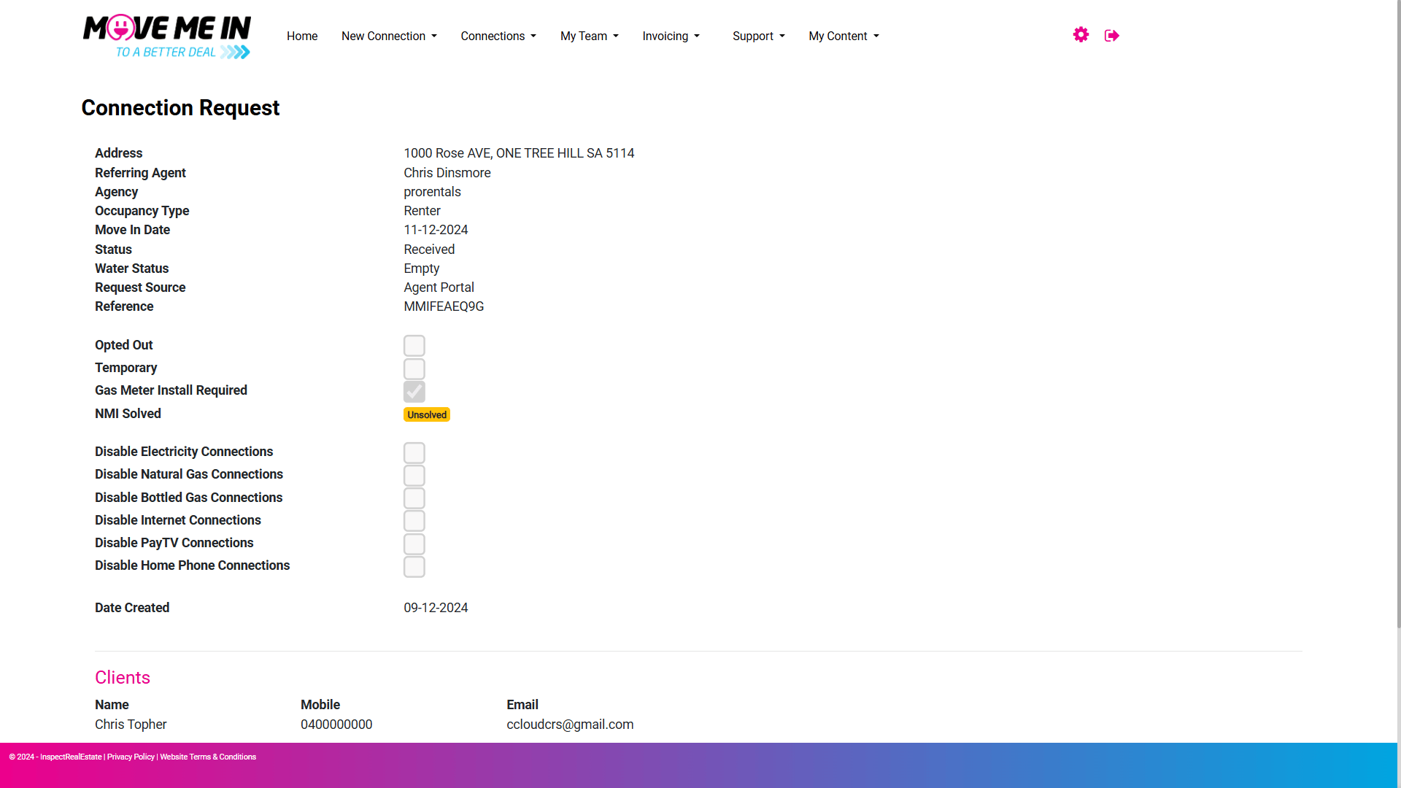Tick Disable Home Phone Connections checkbox

click(x=414, y=567)
